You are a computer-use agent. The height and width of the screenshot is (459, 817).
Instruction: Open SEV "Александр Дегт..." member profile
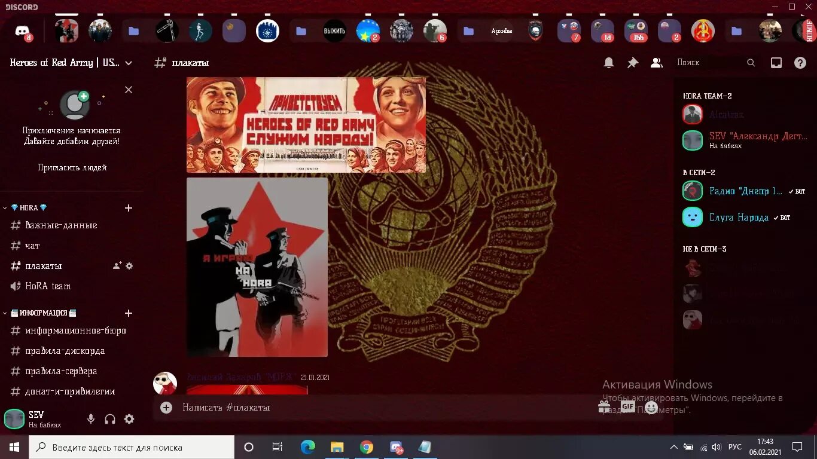[x=745, y=140]
